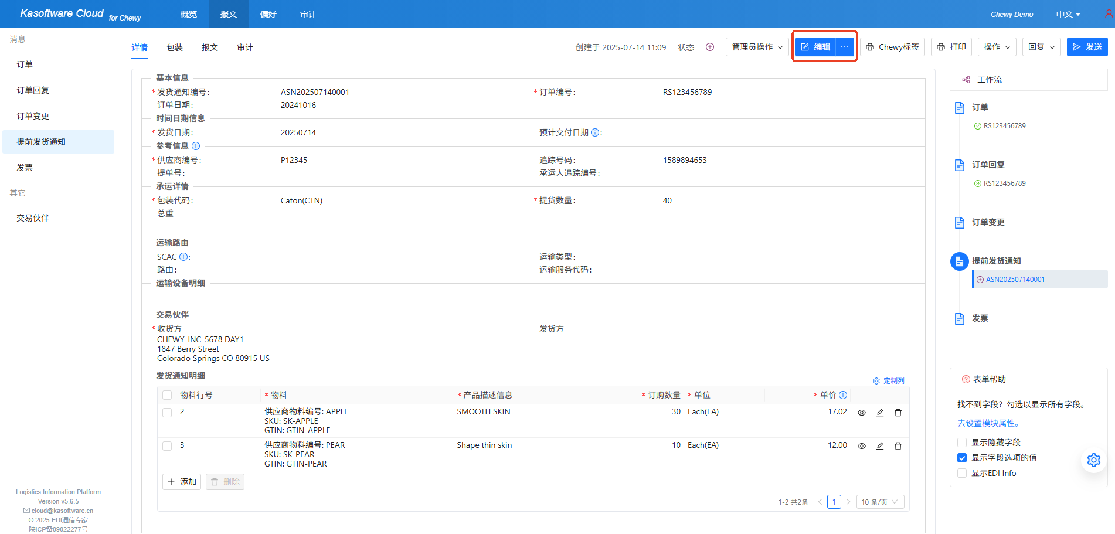
Task: Switch to the 包装 tab
Action: (175, 47)
